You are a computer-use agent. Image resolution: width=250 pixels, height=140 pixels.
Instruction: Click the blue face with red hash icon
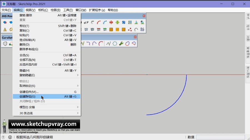coord(5,22)
